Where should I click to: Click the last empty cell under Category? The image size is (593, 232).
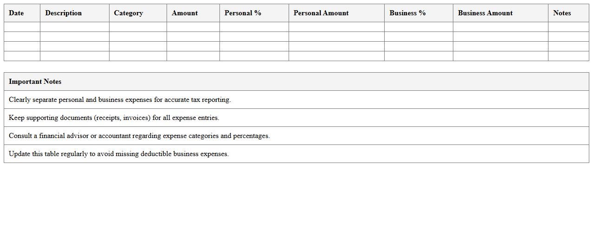pos(138,56)
